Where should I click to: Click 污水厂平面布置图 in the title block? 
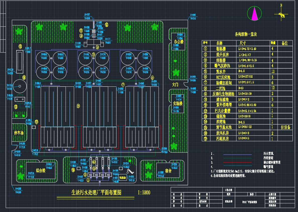point(250,202)
